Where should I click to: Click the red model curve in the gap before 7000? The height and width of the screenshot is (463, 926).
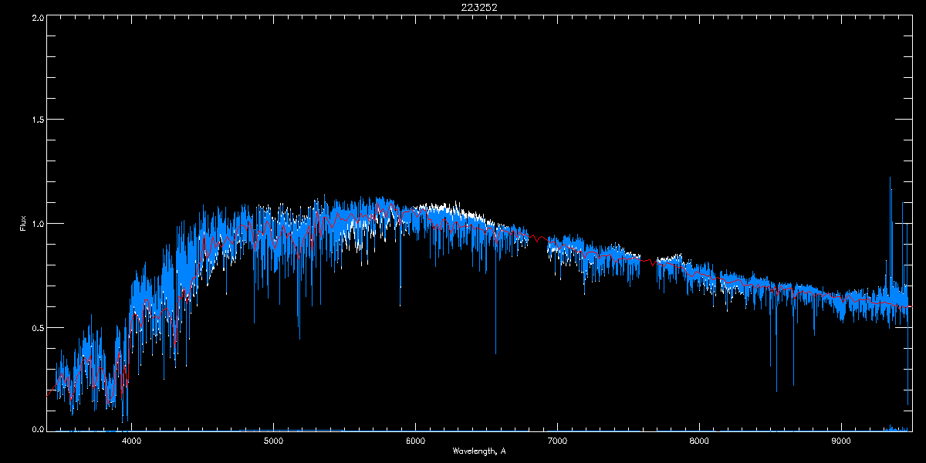[538, 236]
